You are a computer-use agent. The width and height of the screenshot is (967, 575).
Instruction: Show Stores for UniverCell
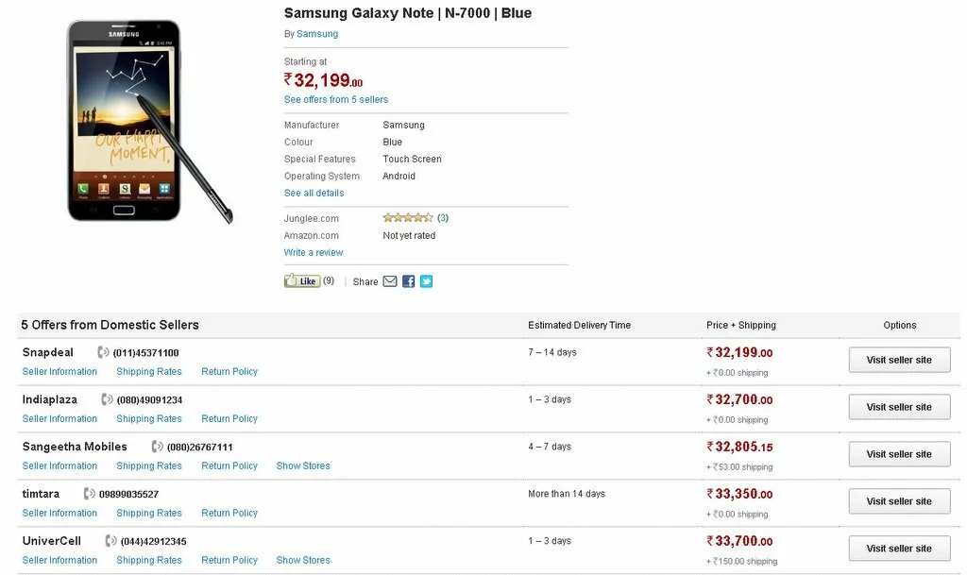click(x=303, y=560)
